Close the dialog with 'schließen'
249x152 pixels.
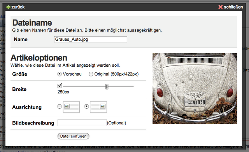tap(233, 7)
